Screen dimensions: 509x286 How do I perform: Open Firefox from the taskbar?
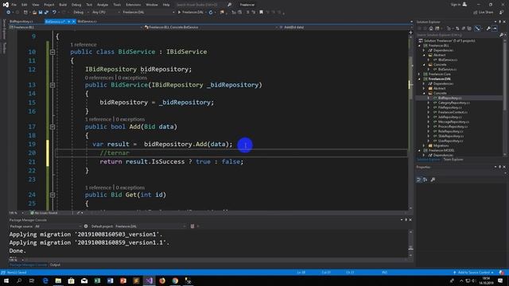pos(162,280)
